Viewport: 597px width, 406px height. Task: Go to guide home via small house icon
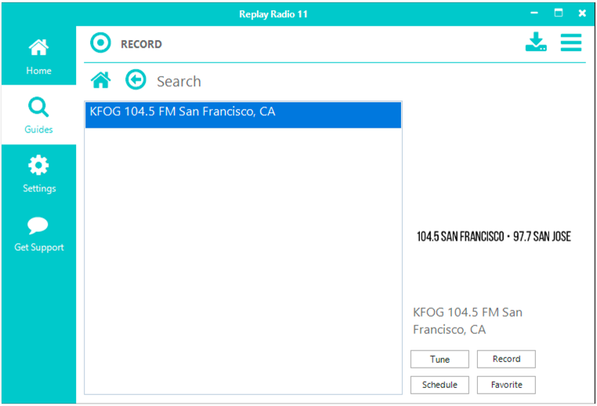tap(101, 80)
